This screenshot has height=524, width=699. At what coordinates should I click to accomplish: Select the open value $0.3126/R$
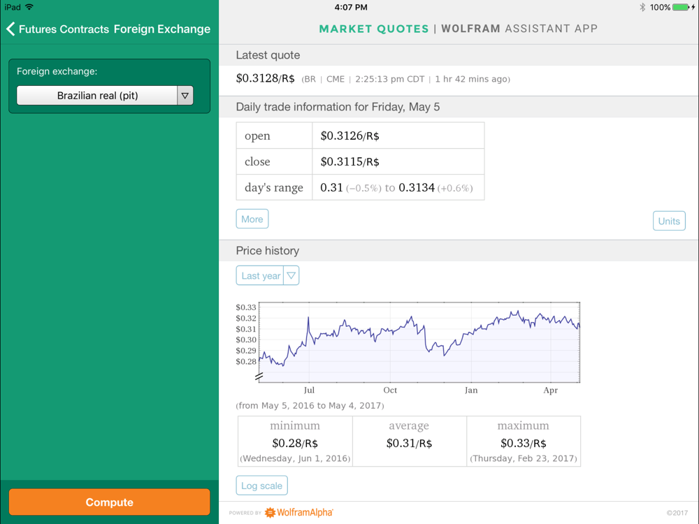(x=349, y=136)
